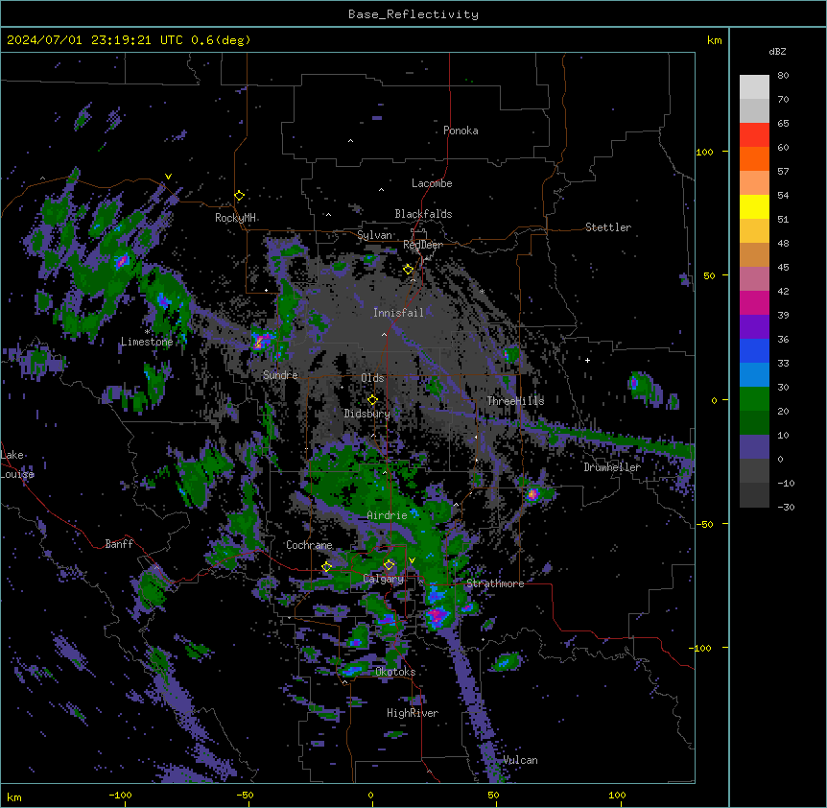This screenshot has height=808, width=827.
Task: Click the white asterisk above the Limestone label
Action: pyautogui.click(x=147, y=332)
